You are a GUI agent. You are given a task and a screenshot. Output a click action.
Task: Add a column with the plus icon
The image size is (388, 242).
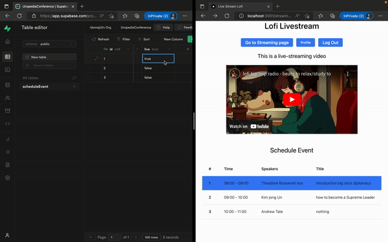[x=188, y=49]
